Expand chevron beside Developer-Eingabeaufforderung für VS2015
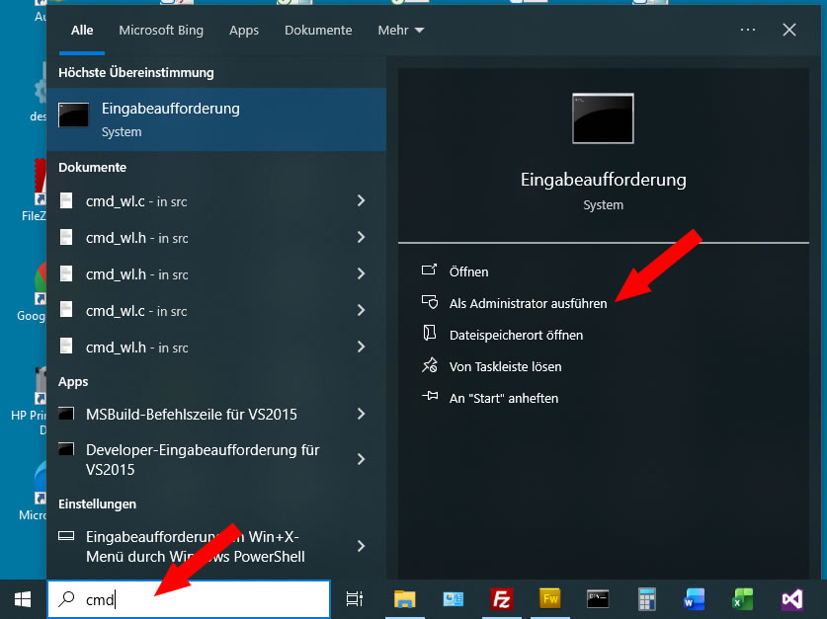 pyautogui.click(x=361, y=459)
